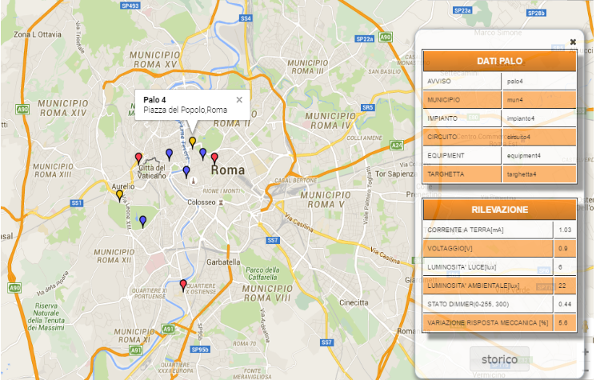Select the mun4 value cell
The width and height of the screenshot is (600, 380).
point(539,100)
